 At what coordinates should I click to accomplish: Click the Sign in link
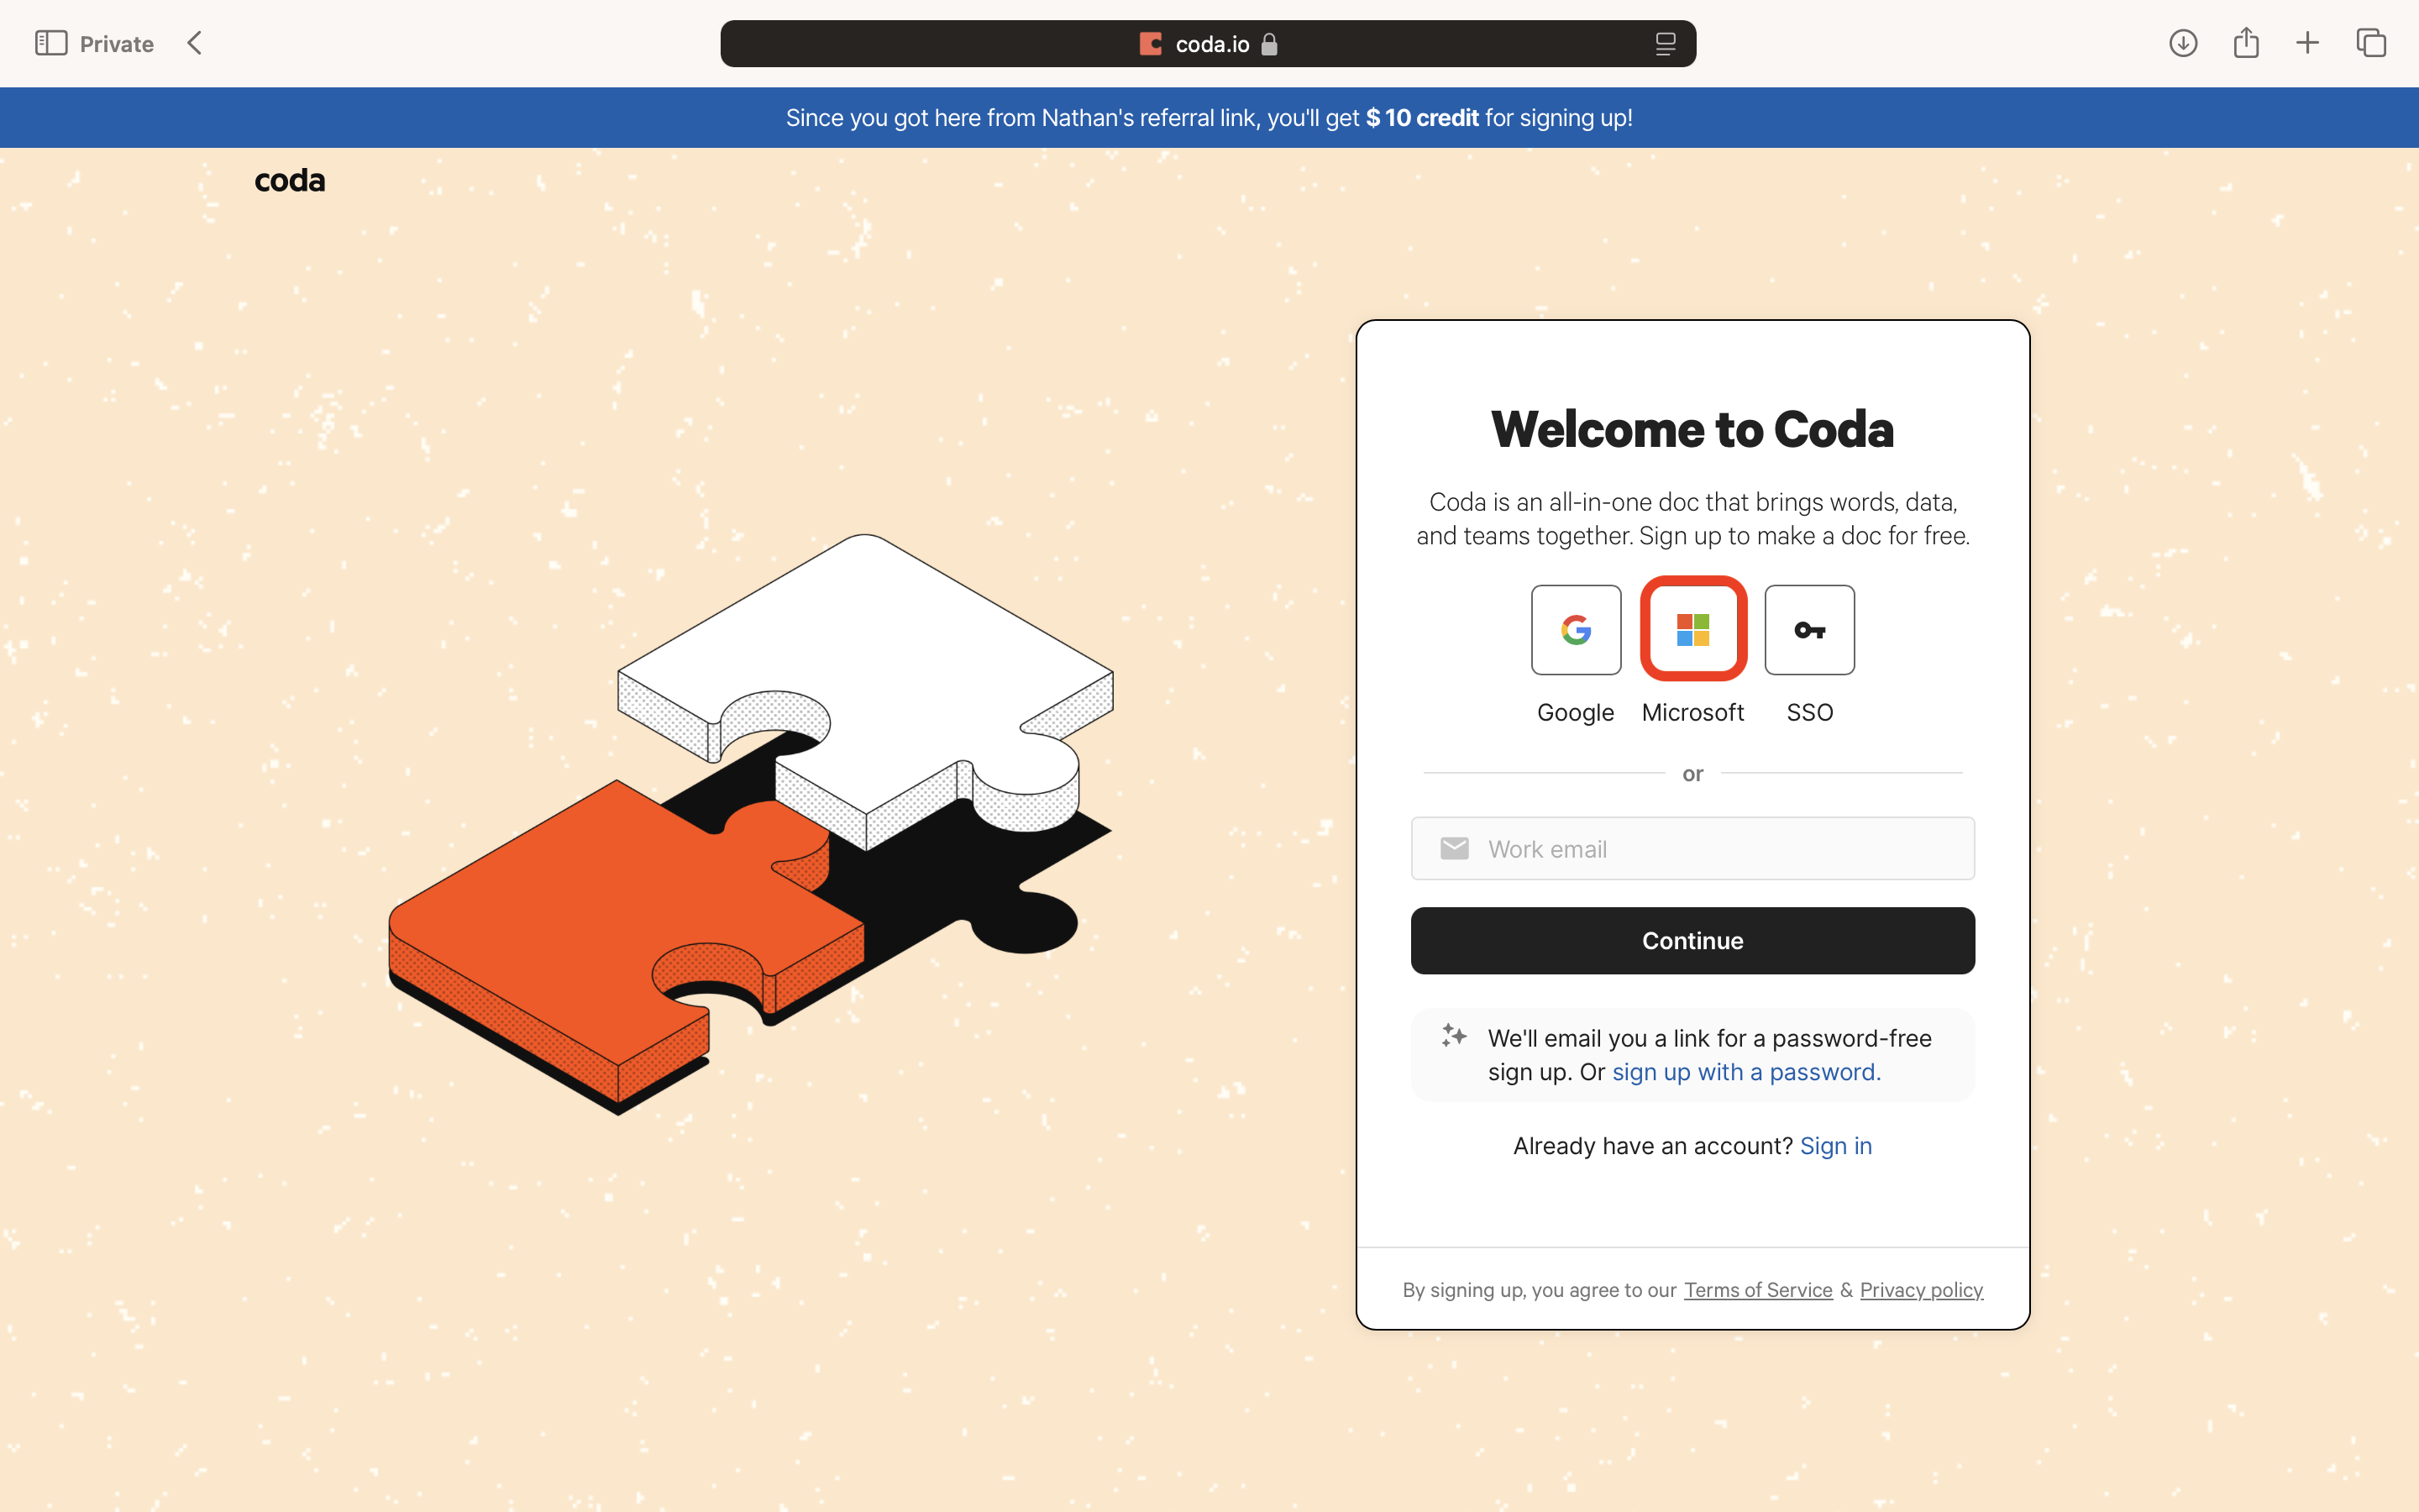coord(1835,1146)
